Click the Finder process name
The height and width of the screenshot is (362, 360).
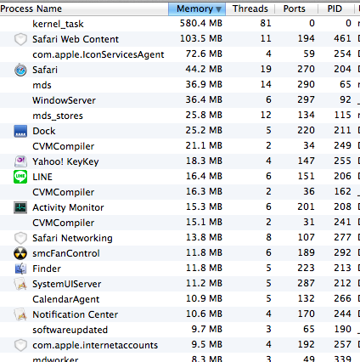click(47, 269)
